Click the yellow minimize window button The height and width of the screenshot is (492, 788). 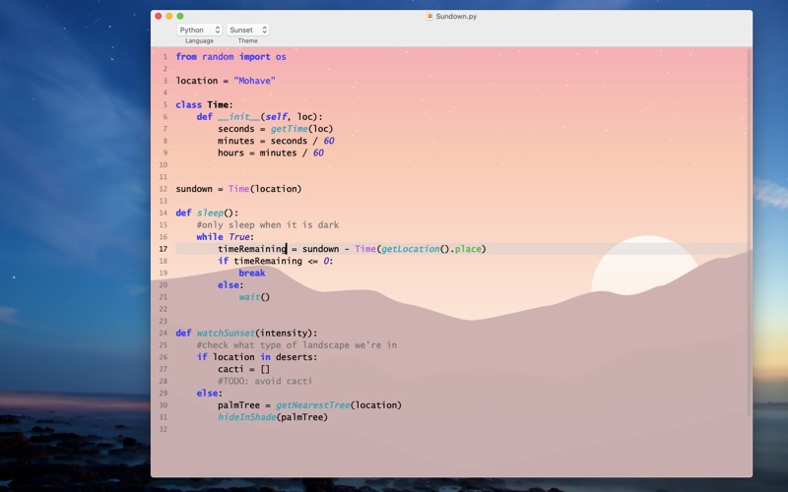click(x=169, y=16)
